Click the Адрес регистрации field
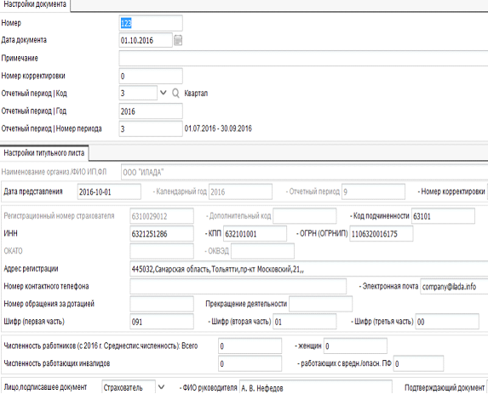This screenshot has height=394, width=488. 309,269
